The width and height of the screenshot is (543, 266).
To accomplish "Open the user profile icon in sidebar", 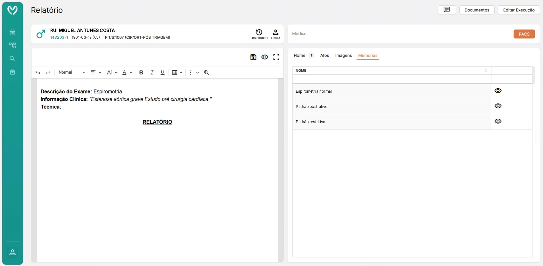I will coord(12,252).
